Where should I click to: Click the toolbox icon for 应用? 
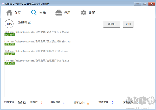(59, 13)
